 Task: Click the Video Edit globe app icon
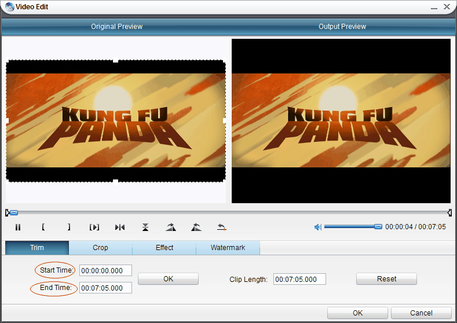[x=10, y=7]
